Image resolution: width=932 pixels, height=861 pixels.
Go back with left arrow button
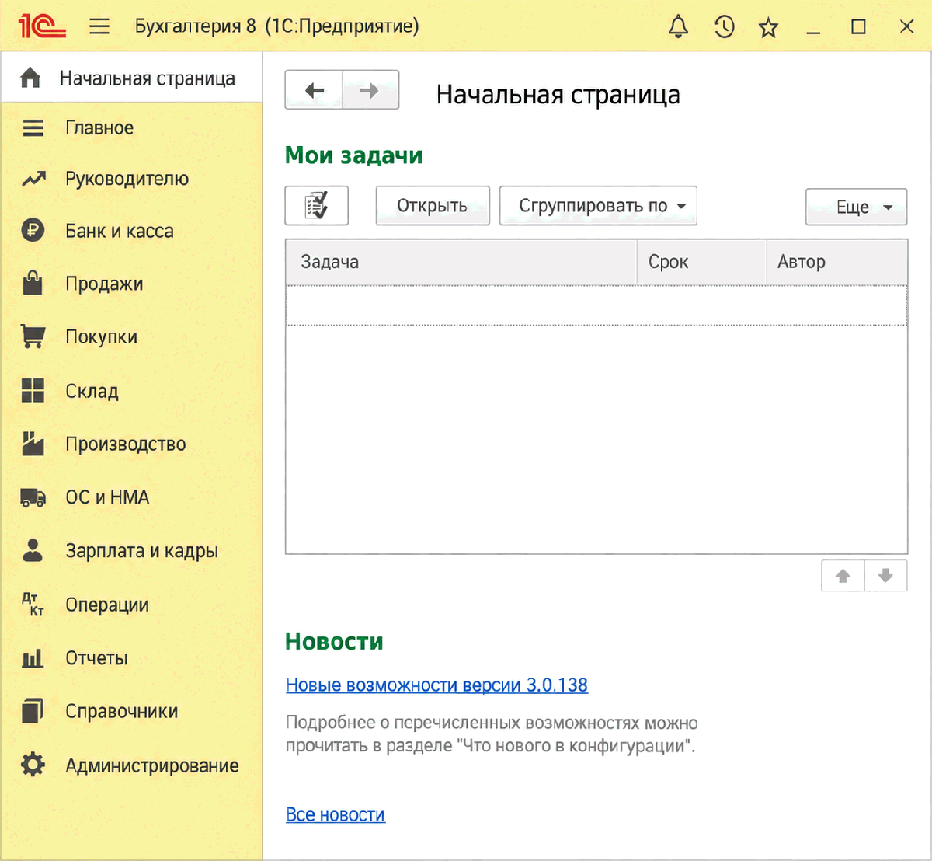click(x=314, y=90)
